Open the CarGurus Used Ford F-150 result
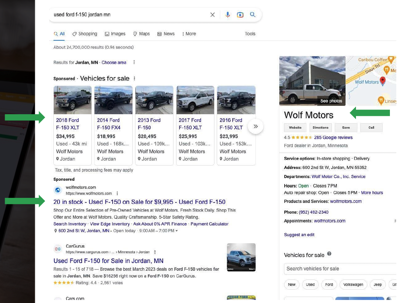The height and width of the screenshot is (303, 401). pyautogui.click(x=108, y=261)
